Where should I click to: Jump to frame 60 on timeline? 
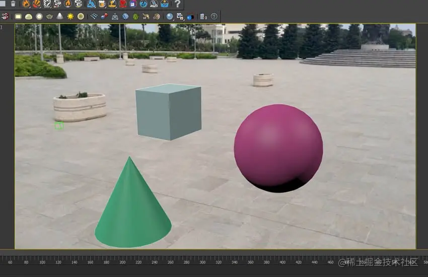10,262
